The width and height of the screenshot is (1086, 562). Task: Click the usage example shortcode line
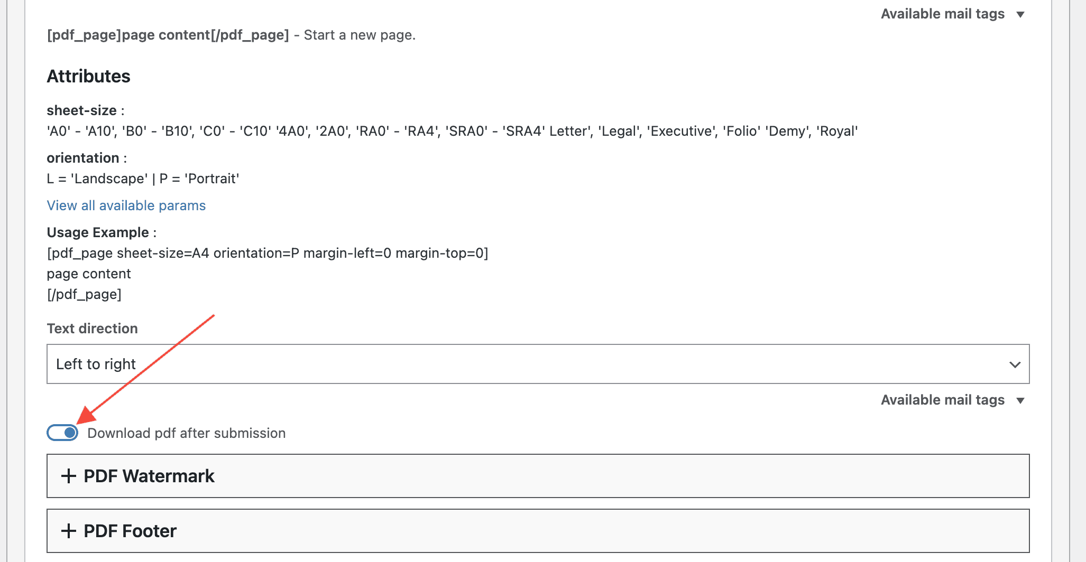coord(268,254)
